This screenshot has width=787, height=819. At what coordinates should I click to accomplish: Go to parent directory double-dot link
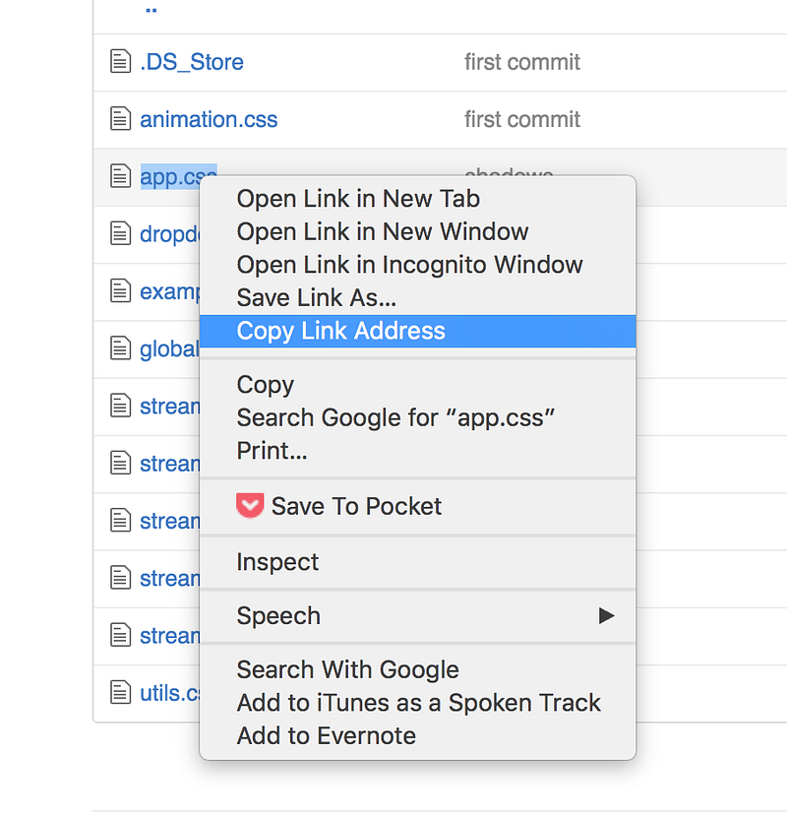pyautogui.click(x=151, y=10)
